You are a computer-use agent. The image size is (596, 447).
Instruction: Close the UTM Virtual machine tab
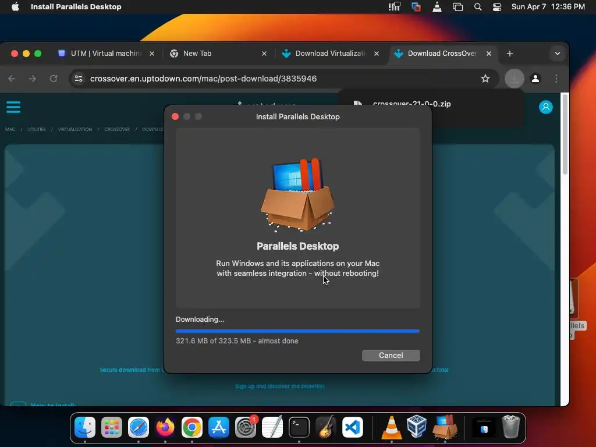[152, 54]
